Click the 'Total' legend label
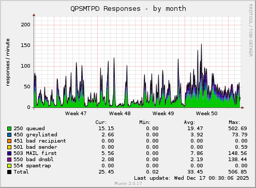256x188 pixels. point(21,172)
